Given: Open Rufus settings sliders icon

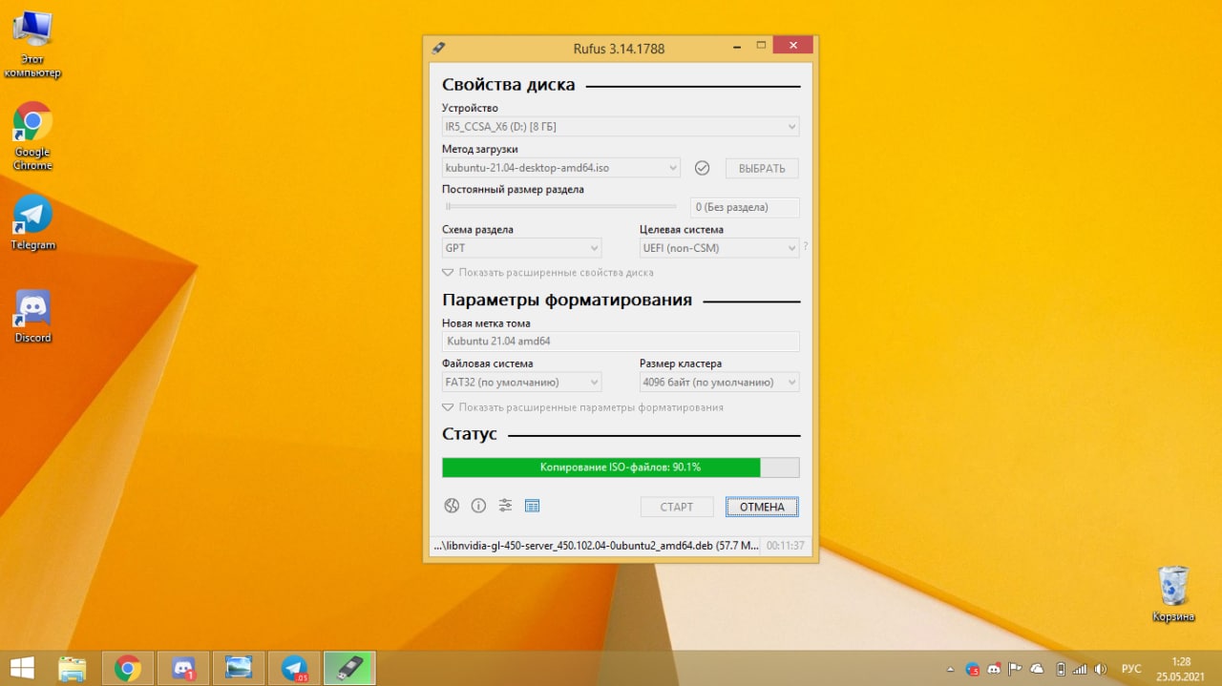Looking at the screenshot, I should [x=505, y=506].
